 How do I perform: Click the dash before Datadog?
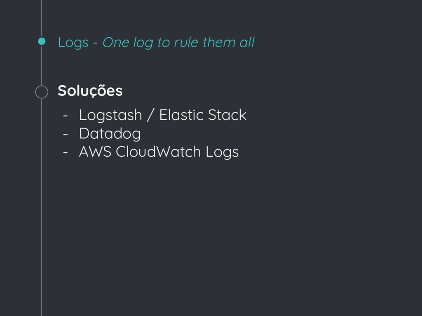tap(65, 134)
